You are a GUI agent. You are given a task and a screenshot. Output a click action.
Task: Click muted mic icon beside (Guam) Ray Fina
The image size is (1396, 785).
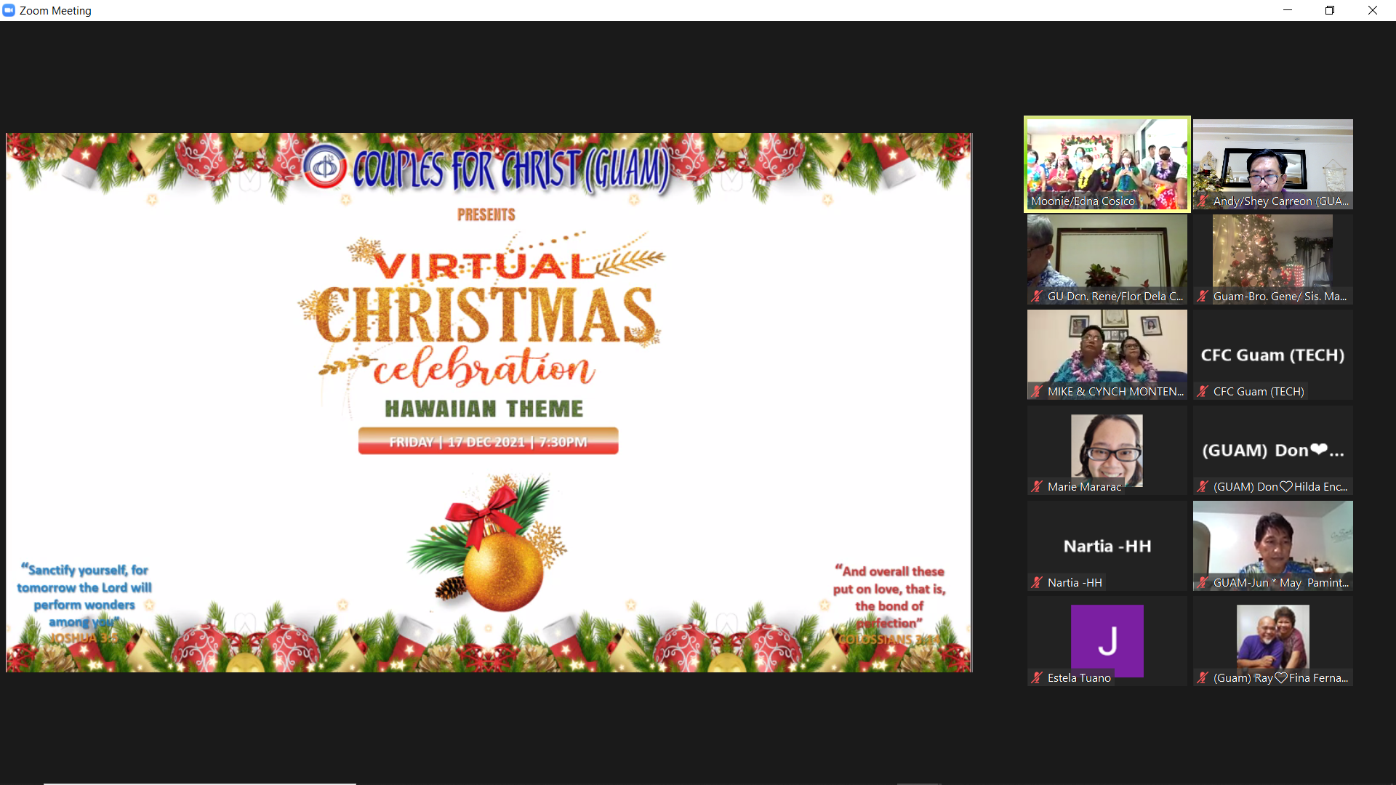(1203, 678)
